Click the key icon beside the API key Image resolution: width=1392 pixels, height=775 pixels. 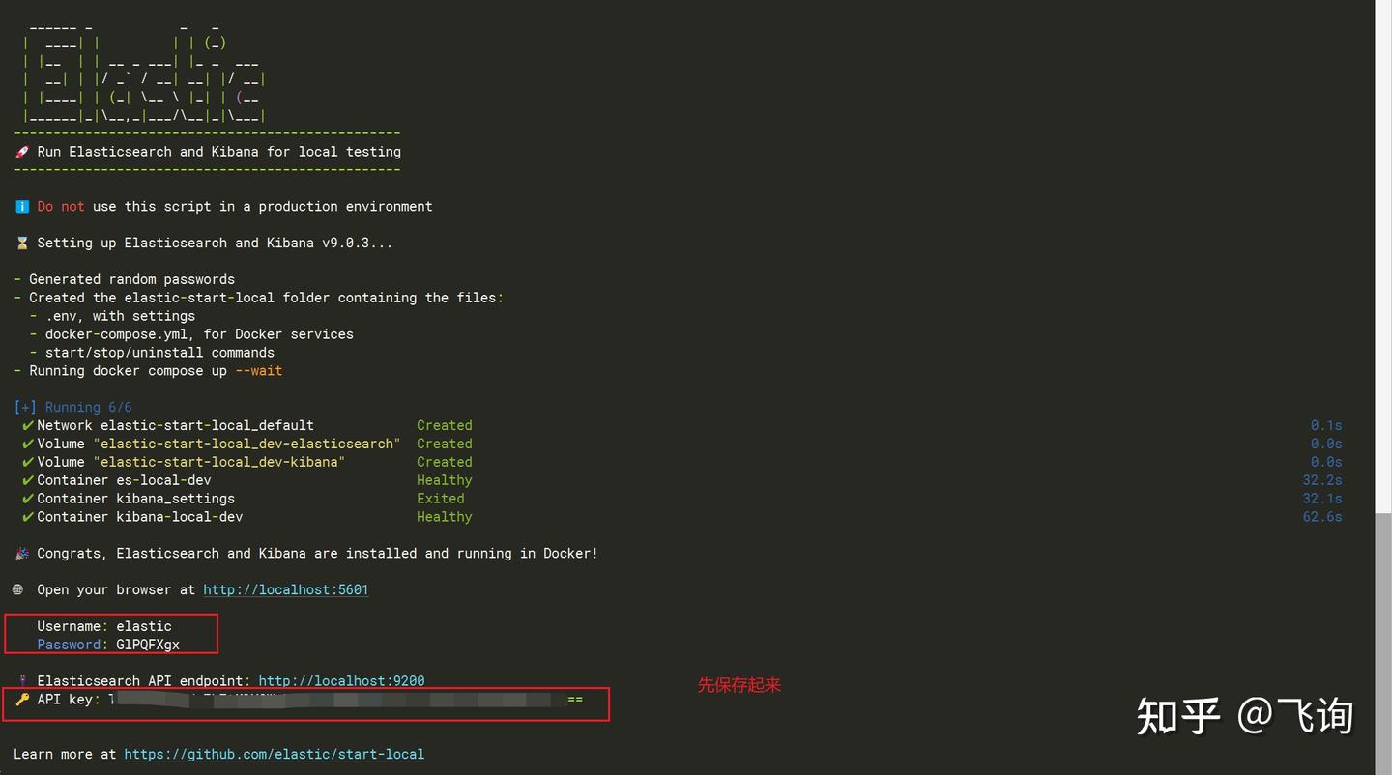21,699
